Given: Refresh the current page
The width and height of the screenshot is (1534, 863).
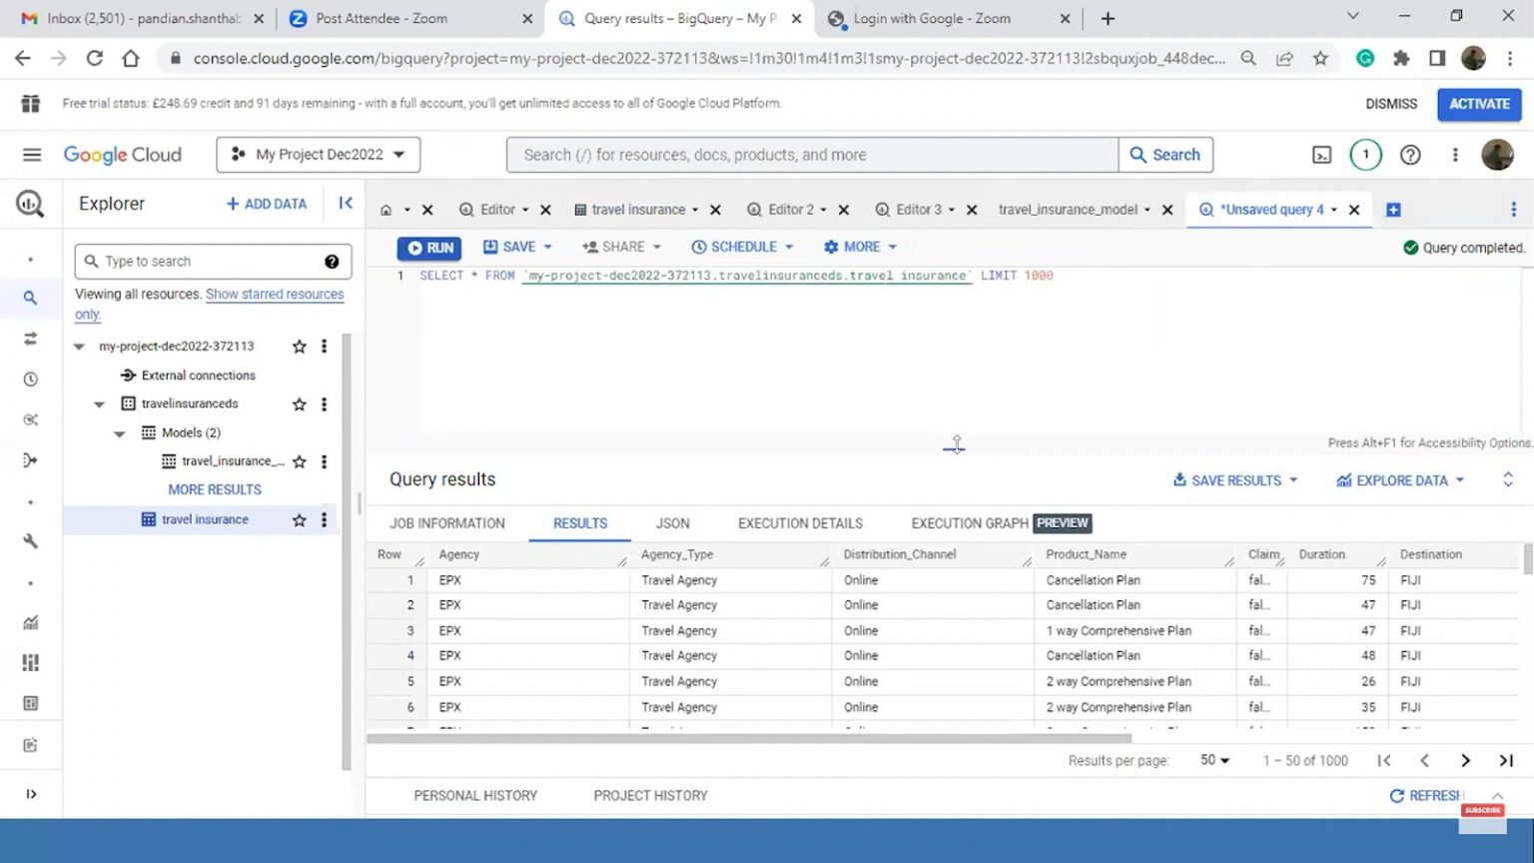Looking at the screenshot, I should click(95, 58).
